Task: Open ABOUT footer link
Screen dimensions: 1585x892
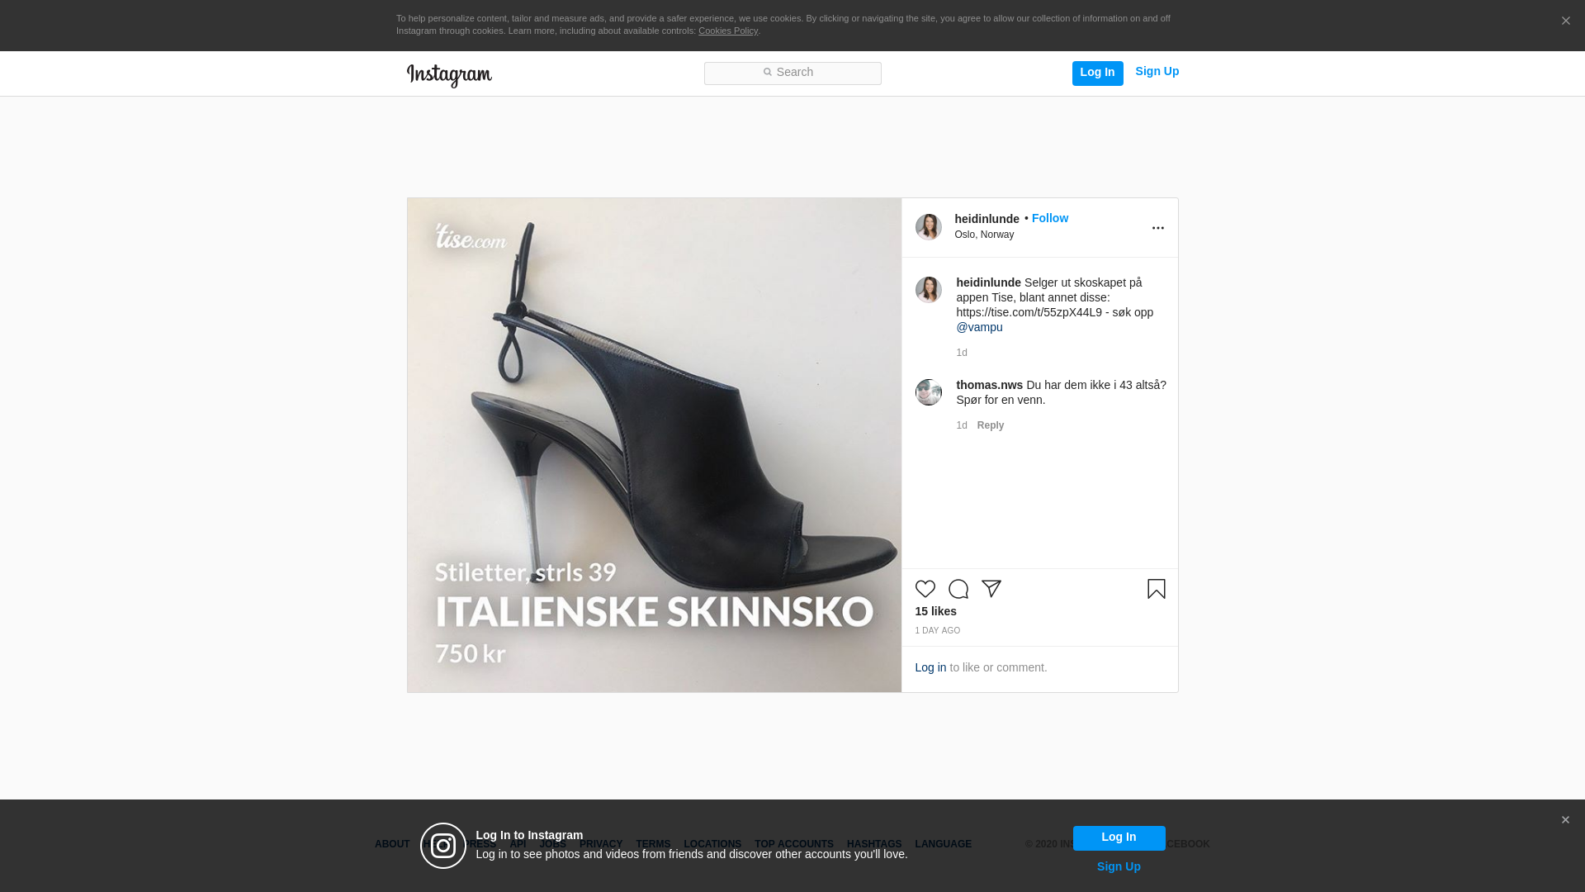Action: pos(392,844)
